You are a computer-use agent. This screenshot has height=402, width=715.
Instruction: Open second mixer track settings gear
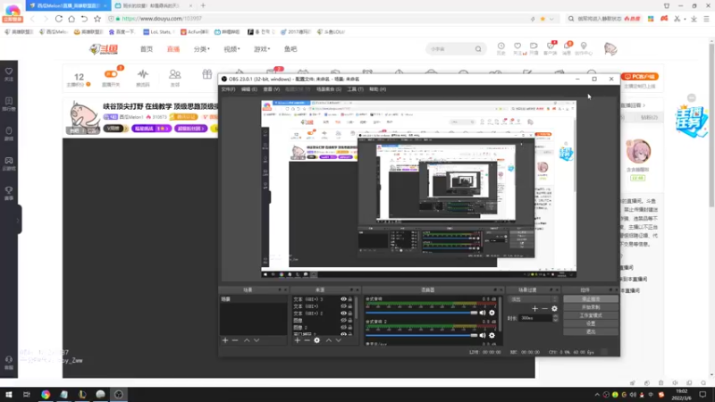492,336
